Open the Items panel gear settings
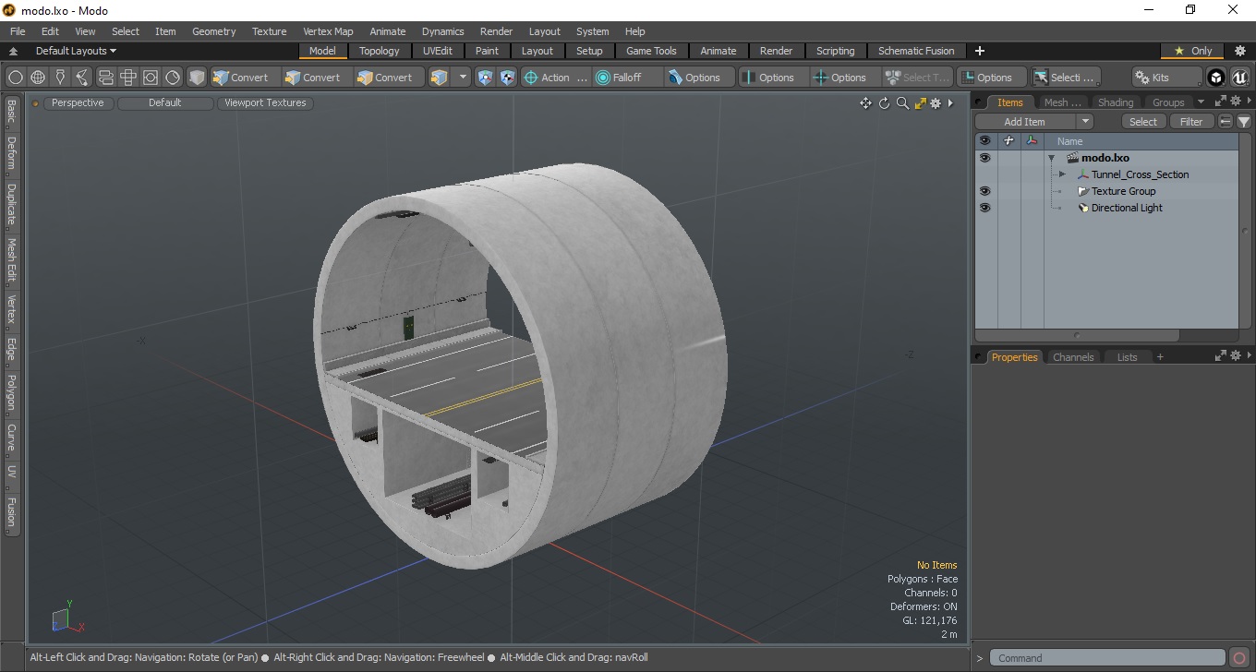The image size is (1256, 672). pos(1235,102)
